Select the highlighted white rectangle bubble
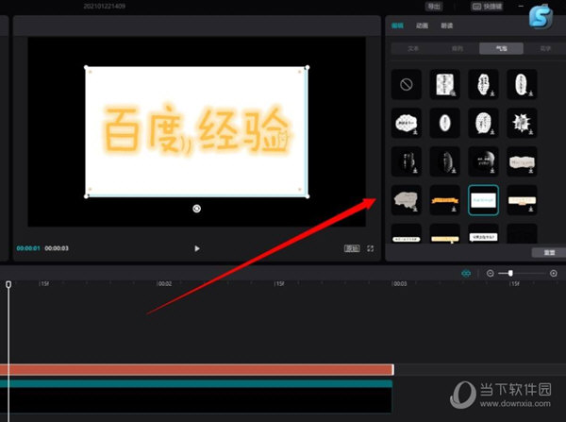 click(x=483, y=200)
